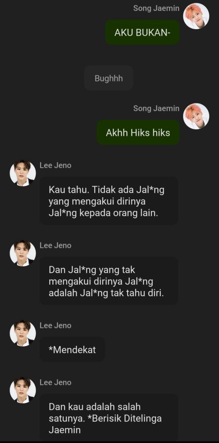The width and height of the screenshot is (219, 443).
Task: Open the Song Jaemin name label above Akhh Hiks
Action: (x=156, y=108)
